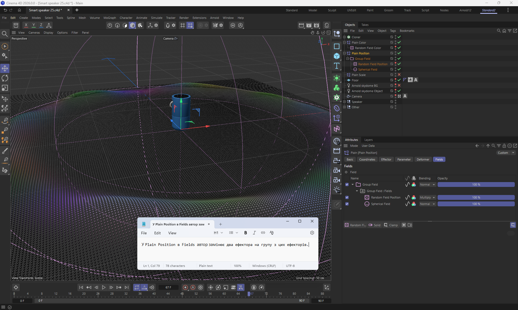
Task: Expand the Cloner object tree
Action: (x=345, y=37)
